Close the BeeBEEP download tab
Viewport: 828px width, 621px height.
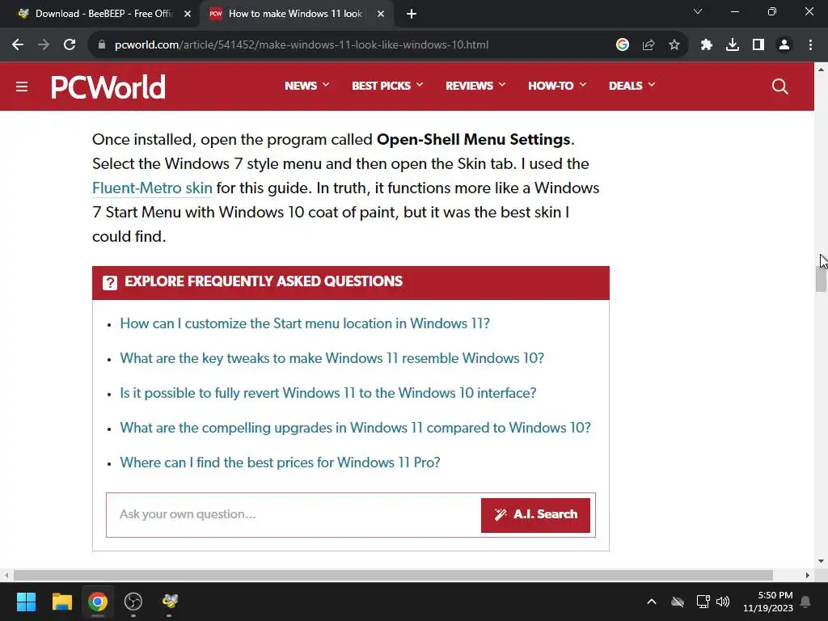click(x=188, y=15)
